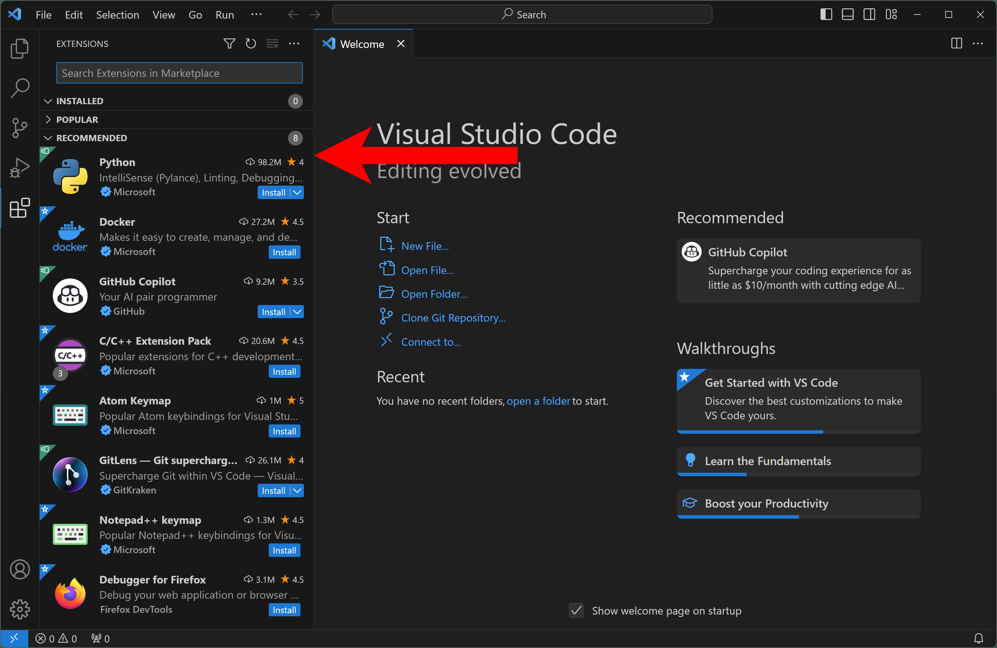Clear extensions search results icon
Viewport: 997px width, 648px height.
coord(272,43)
